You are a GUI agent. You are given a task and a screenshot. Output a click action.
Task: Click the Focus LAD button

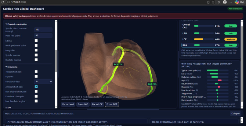pos(83,104)
